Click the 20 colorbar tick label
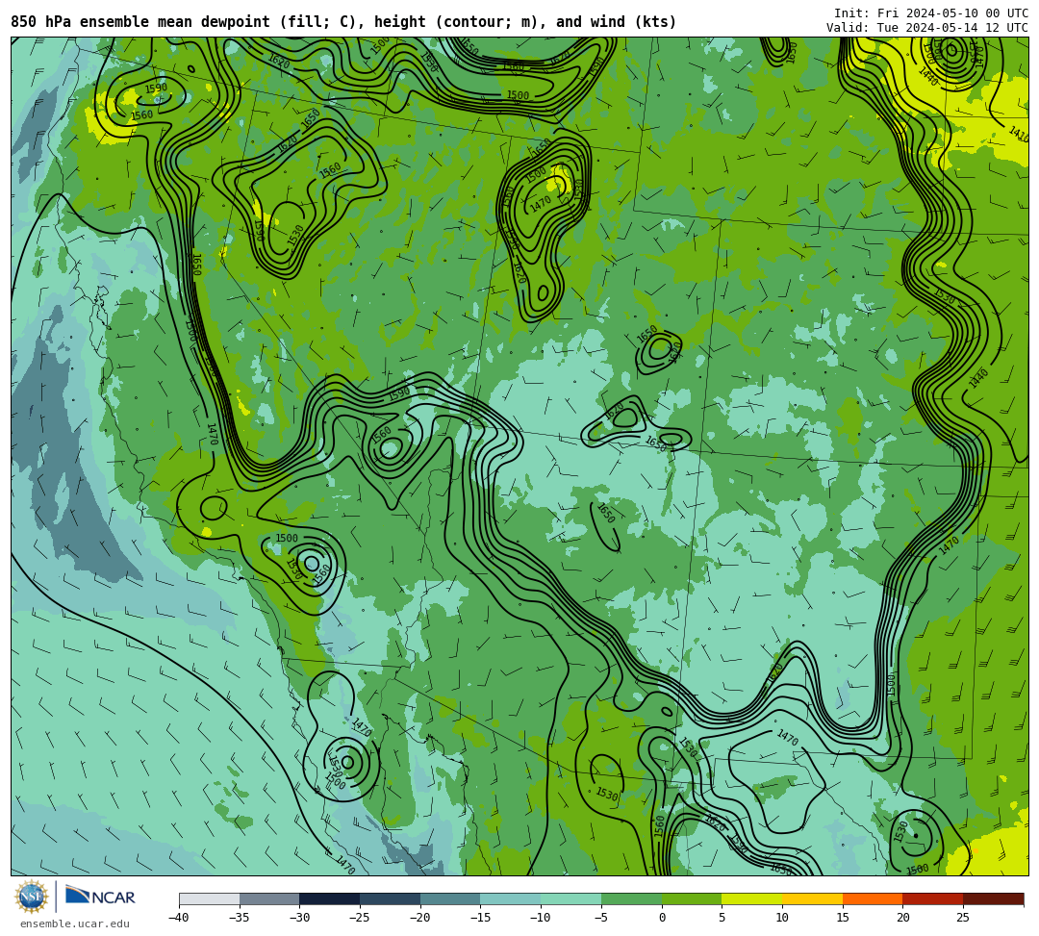1039x936 pixels. [903, 918]
